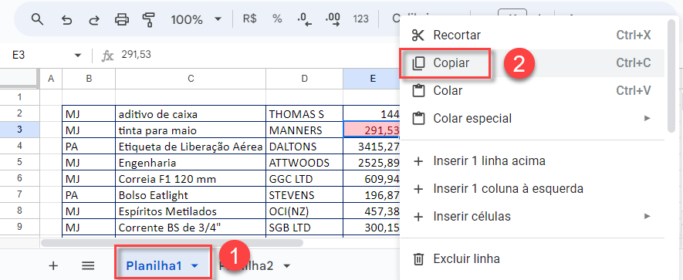This screenshot has height=280, width=683.
Task: Select Excluir linha option
Action: click(x=533, y=259)
